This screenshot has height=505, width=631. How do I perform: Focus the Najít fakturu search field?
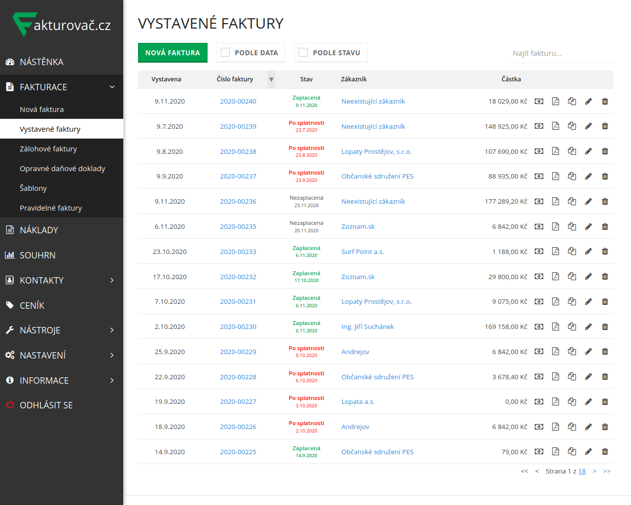coord(560,53)
